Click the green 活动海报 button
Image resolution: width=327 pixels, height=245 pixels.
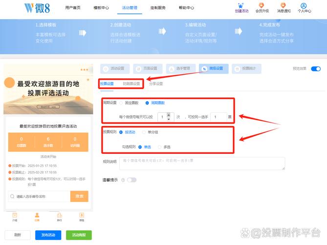(79, 235)
